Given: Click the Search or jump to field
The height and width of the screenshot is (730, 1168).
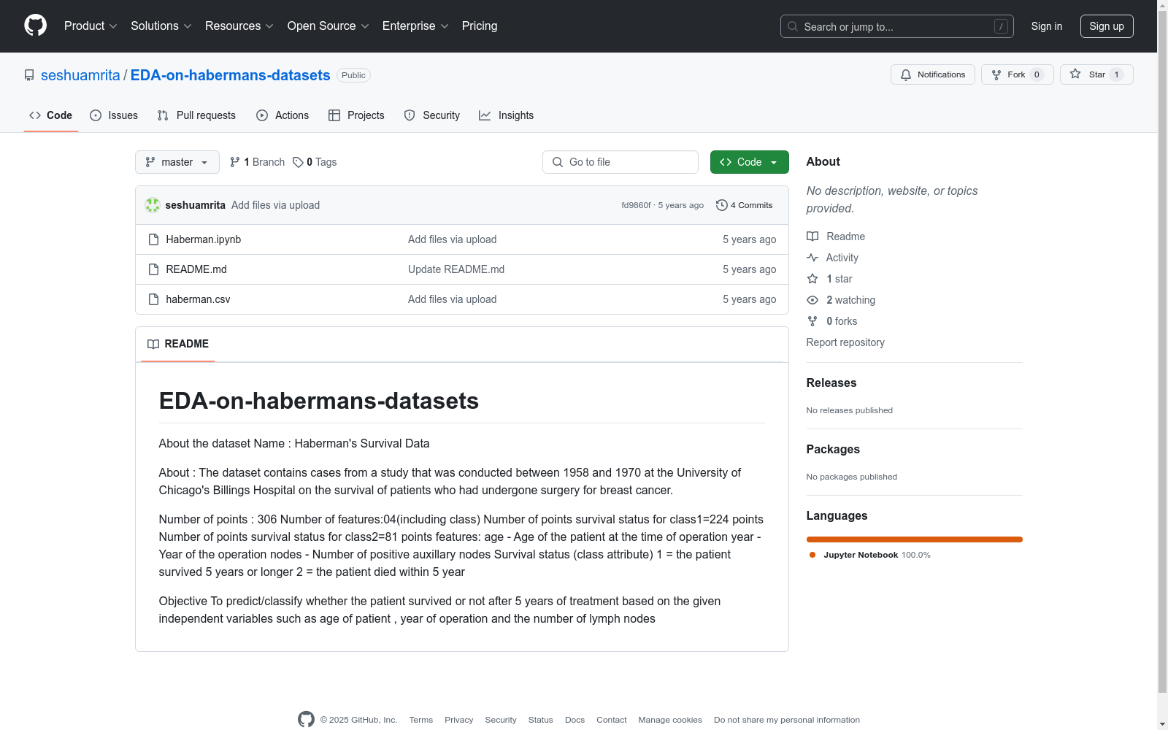Looking at the screenshot, I should tap(897, 26).
